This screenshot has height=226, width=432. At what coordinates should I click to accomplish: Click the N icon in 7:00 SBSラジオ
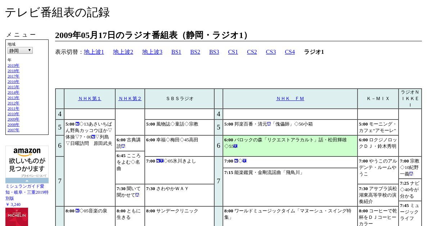(158, 161)
